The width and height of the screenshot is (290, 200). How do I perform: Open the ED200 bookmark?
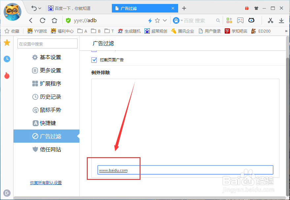click(261, 31)
